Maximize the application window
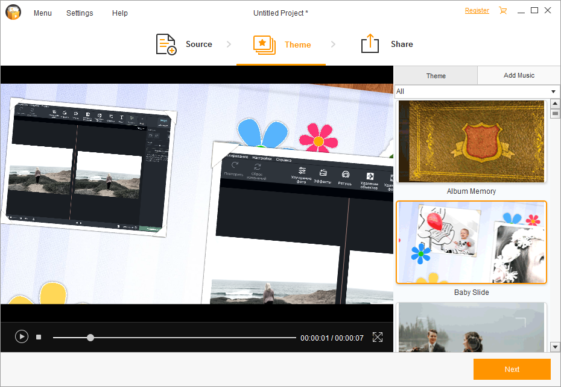 click(534, 10)
